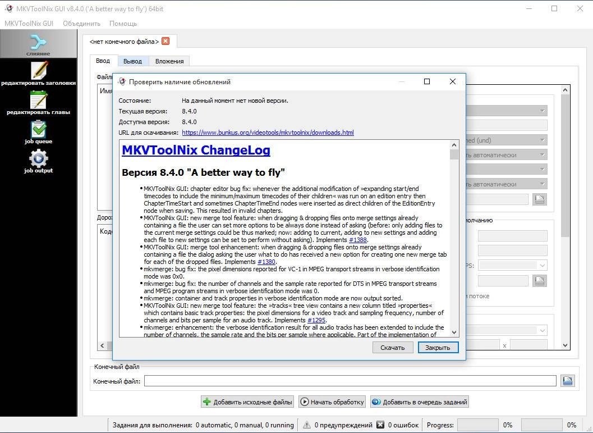
Task: Click the MKVToolNix app icon in title bar
Action: click(x=9, y=8)
